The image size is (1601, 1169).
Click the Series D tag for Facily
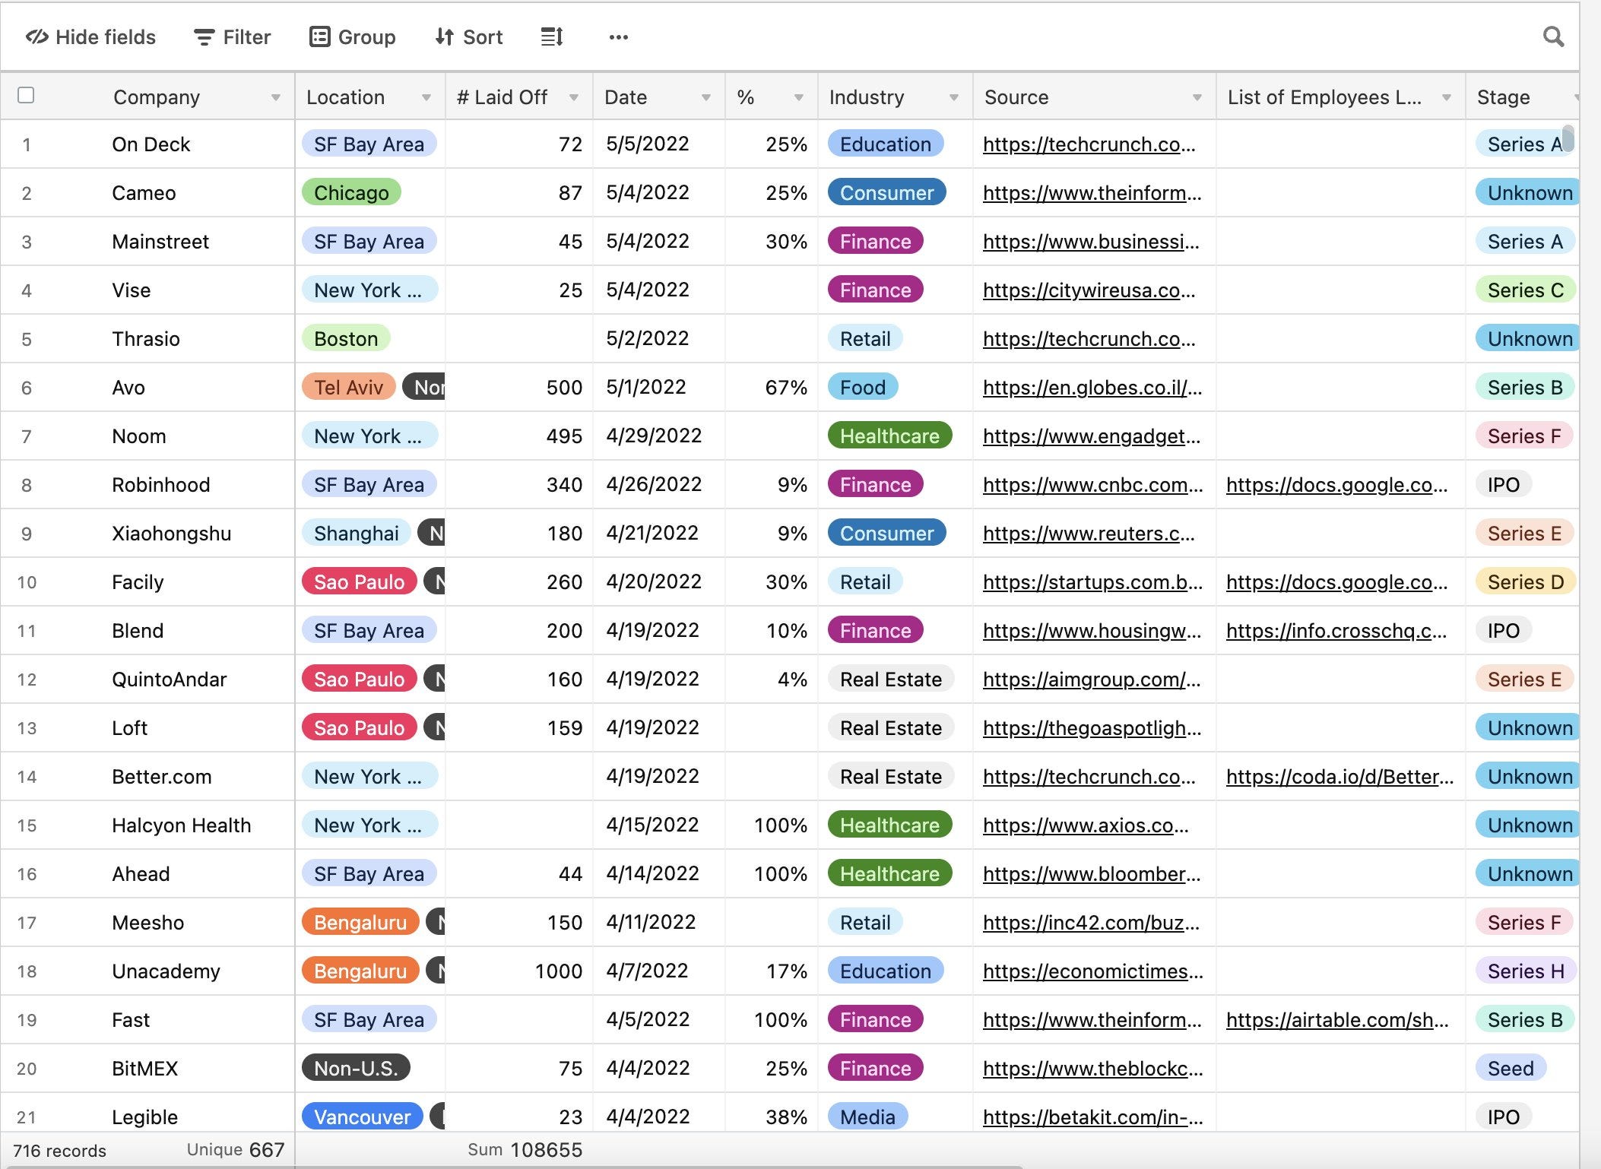tap(1526, 582)
